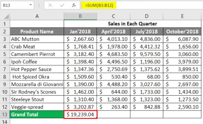
Task: Click the October'2018 header cell
Action: tap(182, 31)
